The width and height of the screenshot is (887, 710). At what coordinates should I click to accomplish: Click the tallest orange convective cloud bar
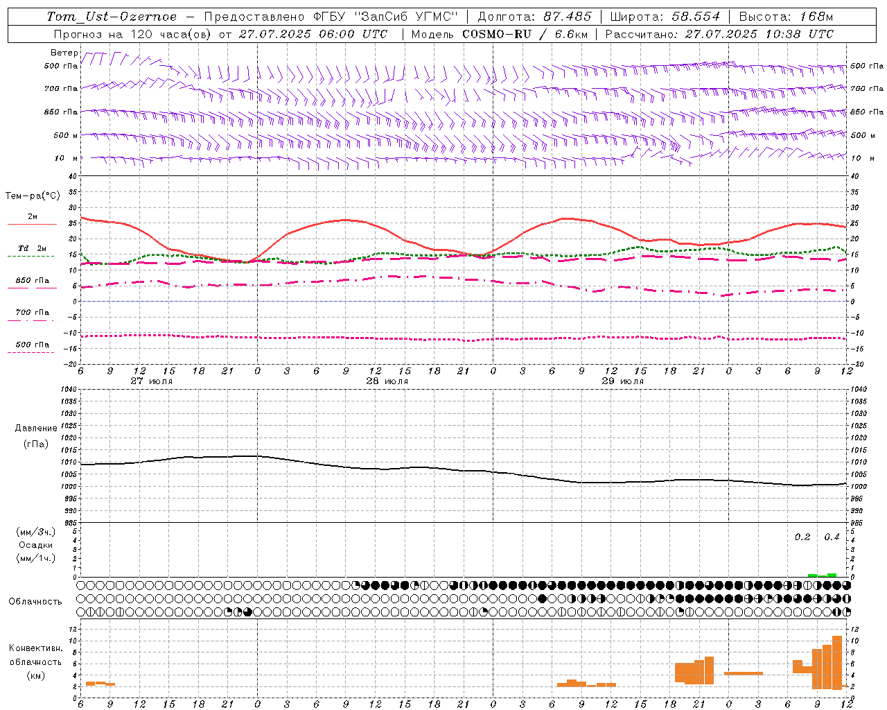point(837,662)
